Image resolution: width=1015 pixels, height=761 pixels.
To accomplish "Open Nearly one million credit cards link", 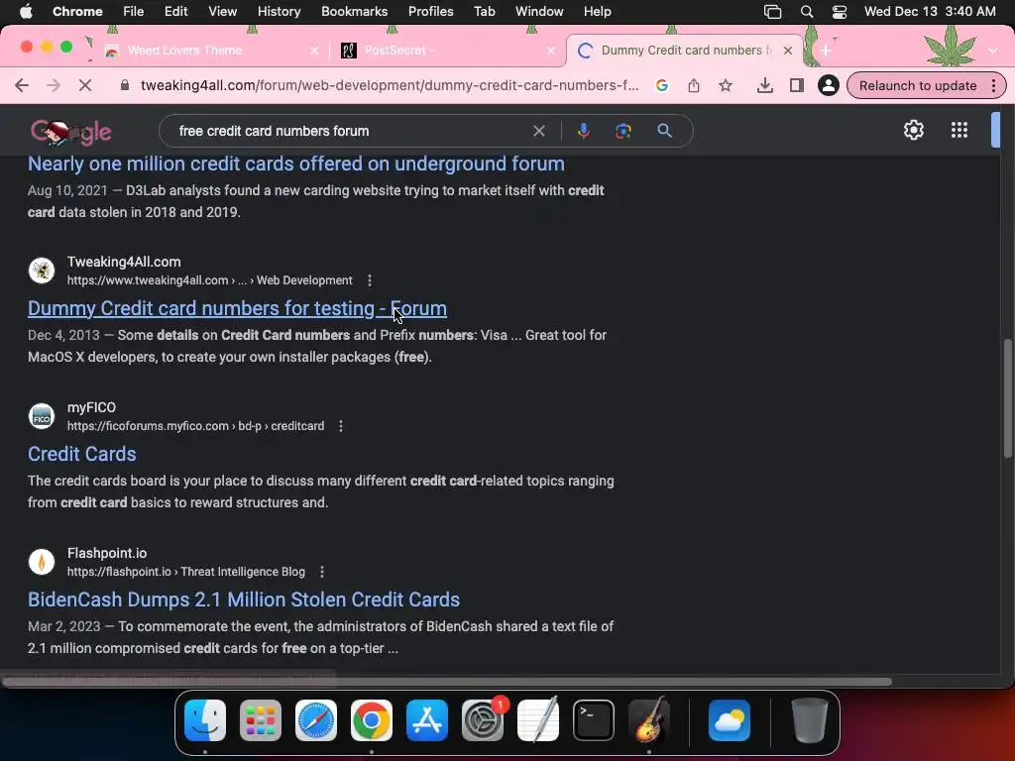I will point(295,163).
